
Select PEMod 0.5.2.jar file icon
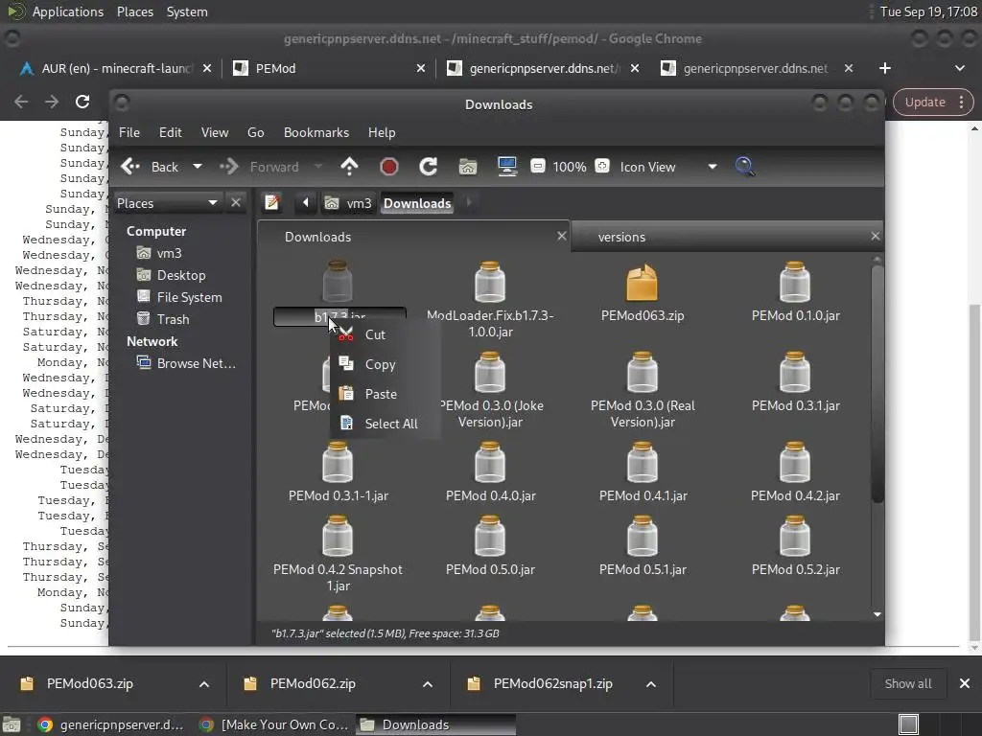point(795,537)
